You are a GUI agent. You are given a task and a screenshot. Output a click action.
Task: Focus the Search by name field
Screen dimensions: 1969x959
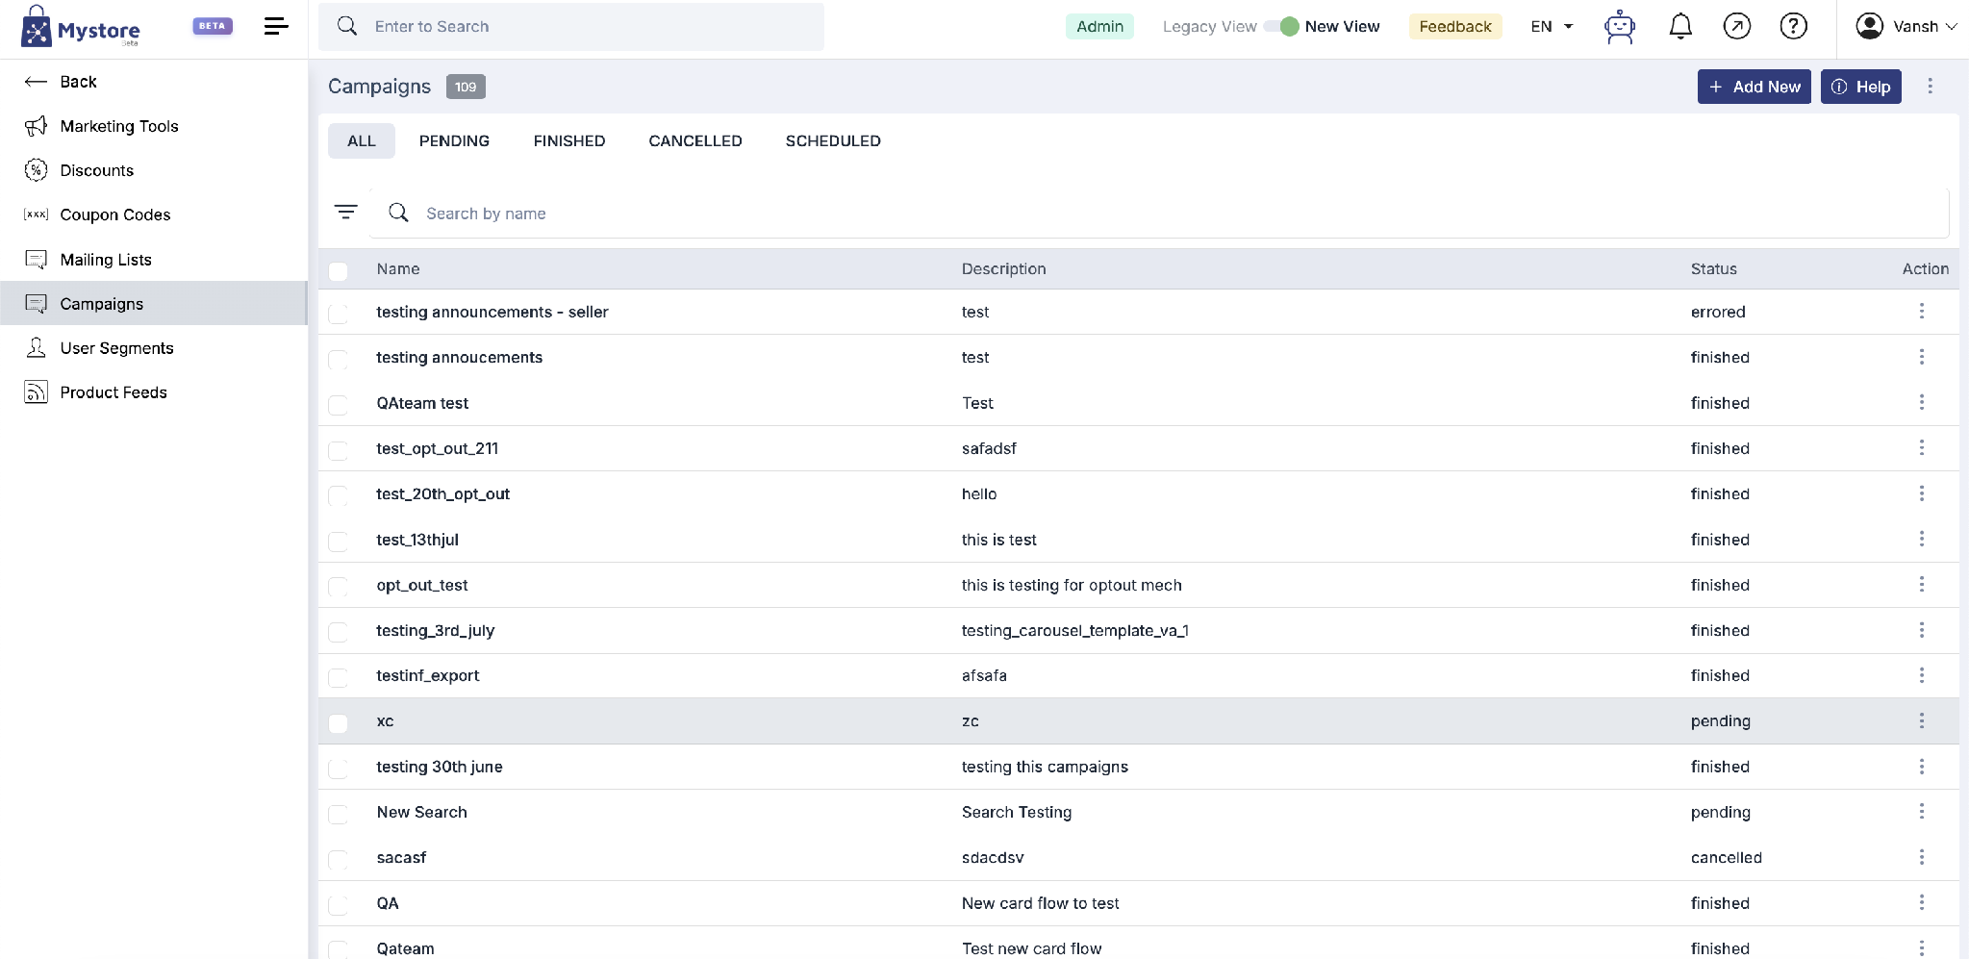1159,213
